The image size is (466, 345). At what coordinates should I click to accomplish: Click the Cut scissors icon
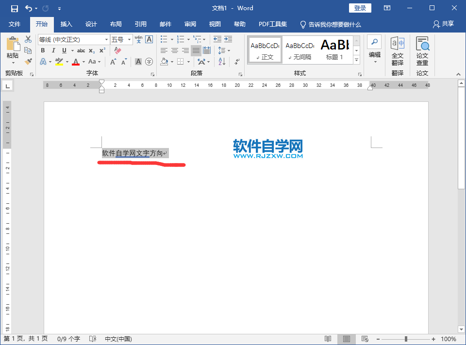click(x=28, y=40)
